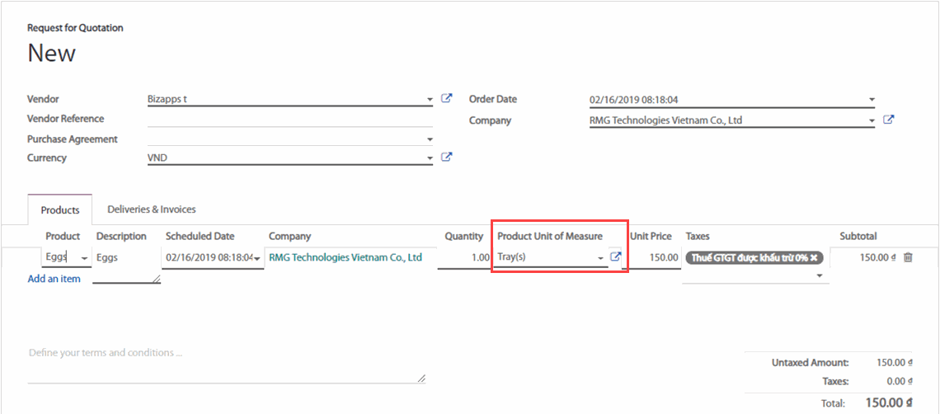Open the Taxes selection dropdown

[x=820, y=276]
